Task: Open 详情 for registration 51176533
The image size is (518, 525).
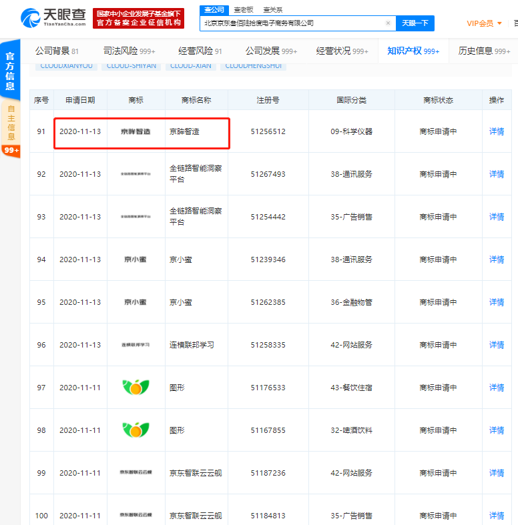Action: [497, 388]
